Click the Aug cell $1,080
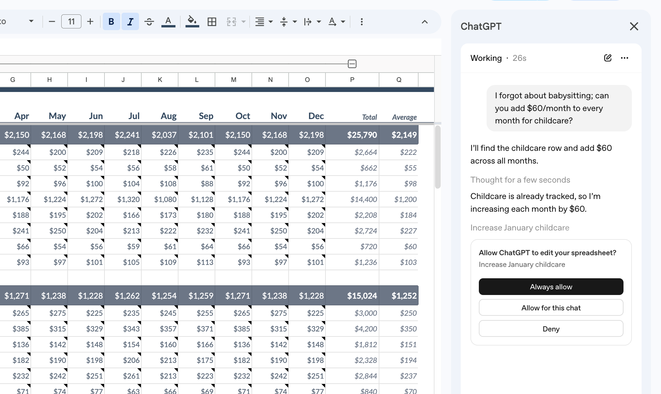The height and width of the screenshot is (394, 661). 160,199
